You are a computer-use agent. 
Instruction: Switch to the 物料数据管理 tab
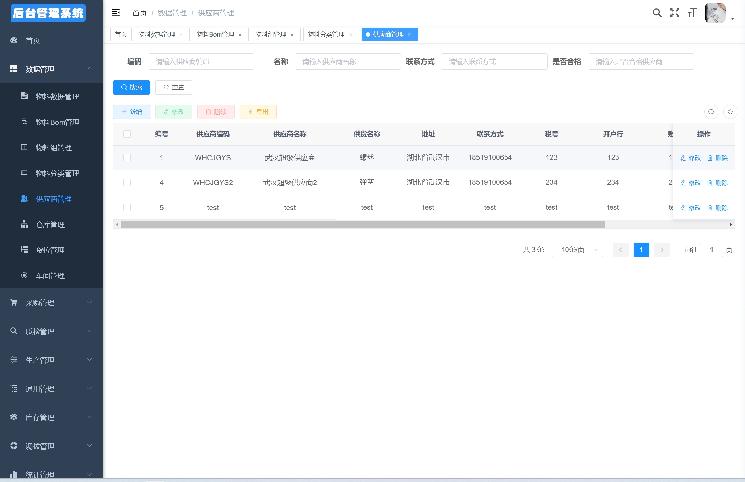[157, 35]
